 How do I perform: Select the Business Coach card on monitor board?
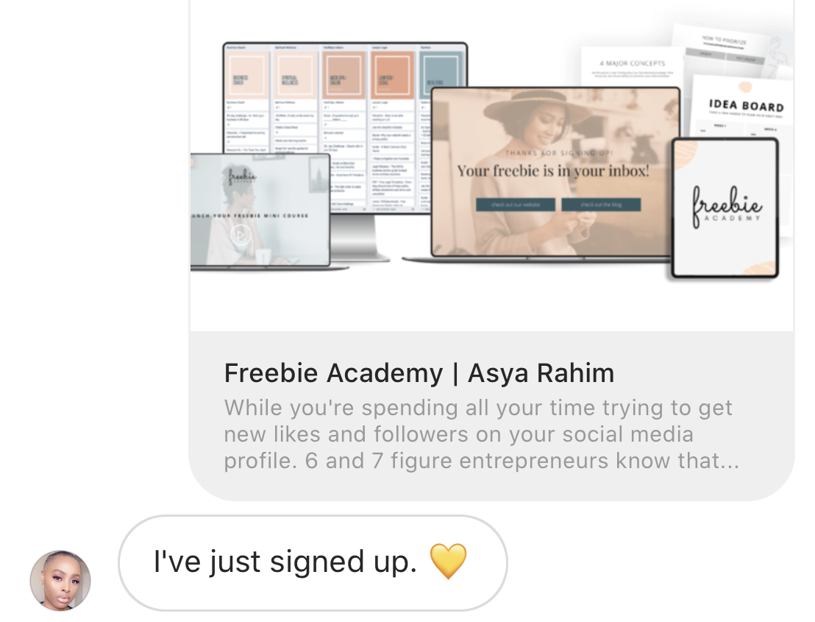point(247,75)
